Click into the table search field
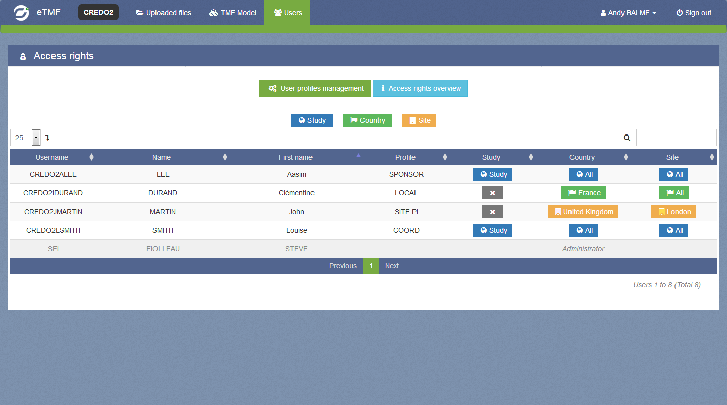727x405 pixels. coord(676,138)
